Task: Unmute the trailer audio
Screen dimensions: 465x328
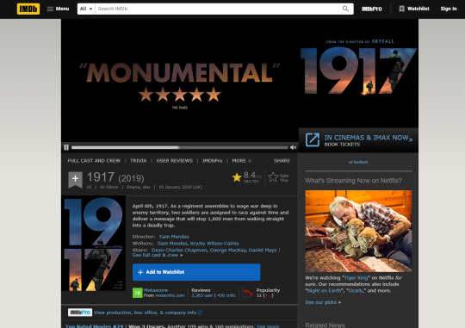Action: [293, 147]
